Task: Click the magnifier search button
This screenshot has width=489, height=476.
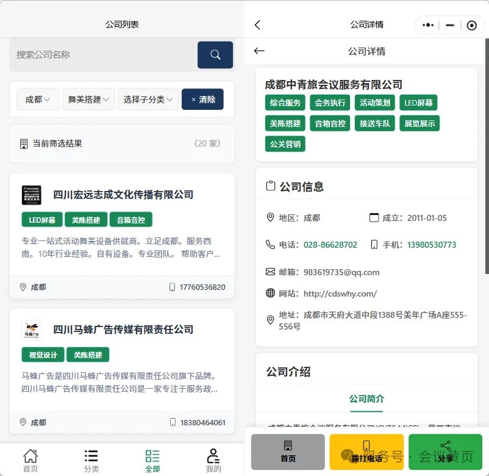Action: click(x=215, y=55)
